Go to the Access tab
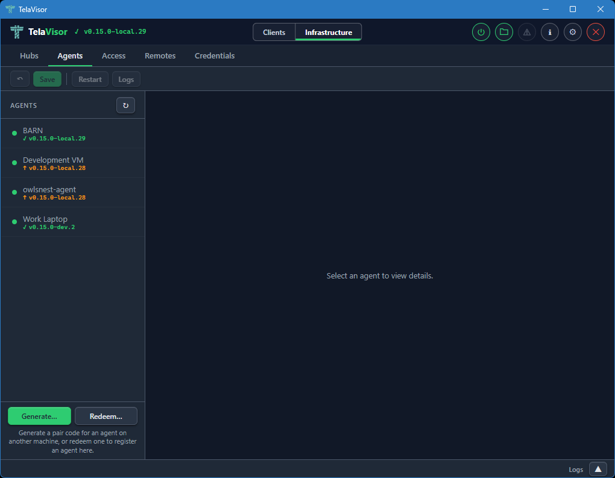615x478 pixels. pos(114,55)
